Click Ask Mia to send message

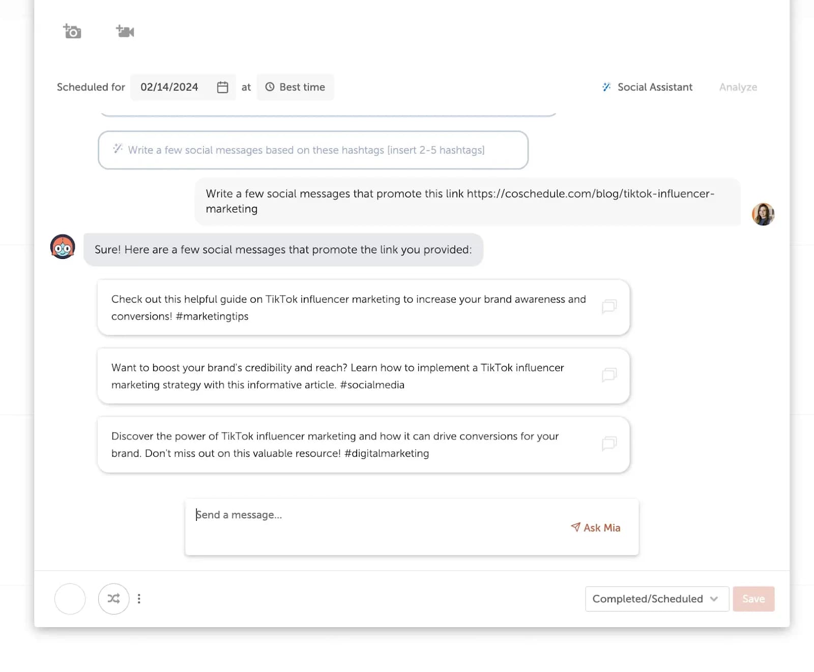(x=595, y=528)
